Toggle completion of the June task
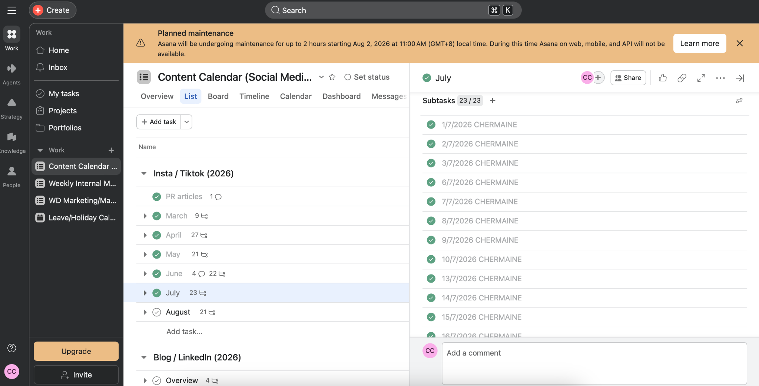This screenshot has width=759, height=386. (157, 274)
